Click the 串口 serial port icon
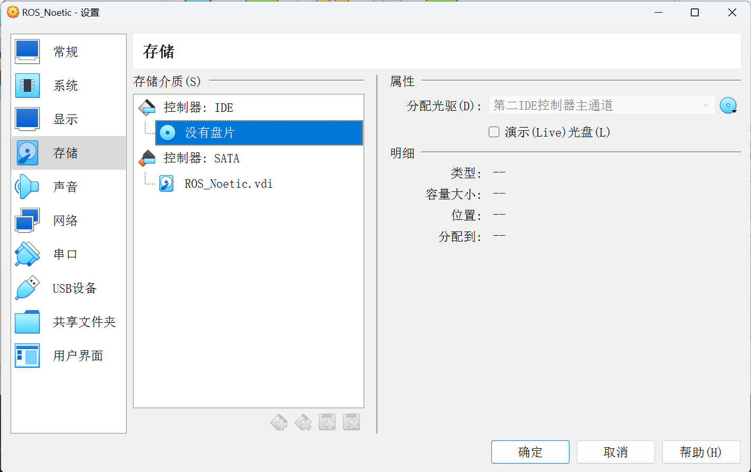 (x=27, y=254)
